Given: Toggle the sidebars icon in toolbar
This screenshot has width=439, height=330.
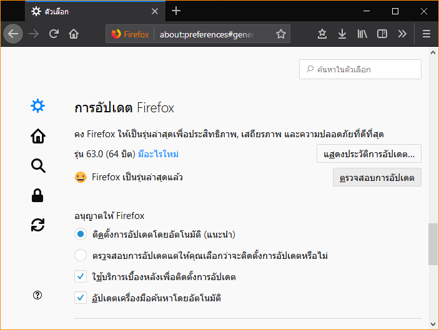Looking at the screenshot, I should (382, 34).
